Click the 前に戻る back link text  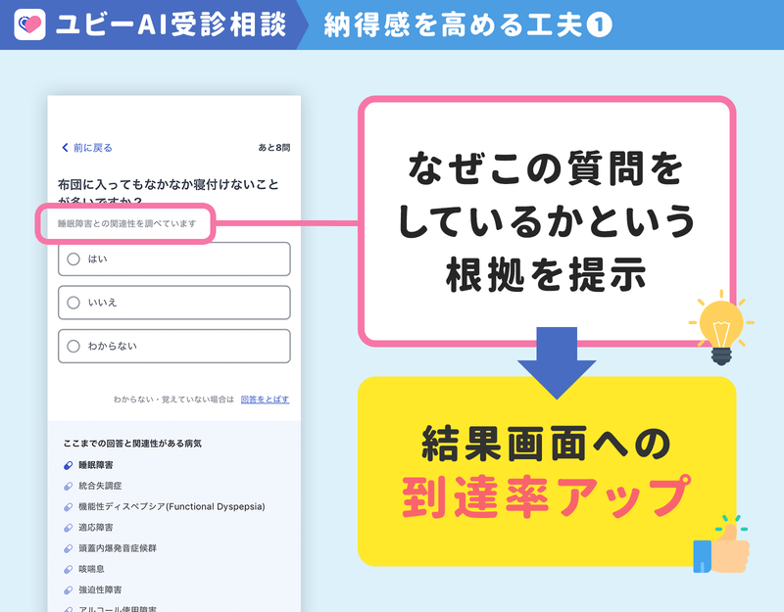tap(93, 148)
